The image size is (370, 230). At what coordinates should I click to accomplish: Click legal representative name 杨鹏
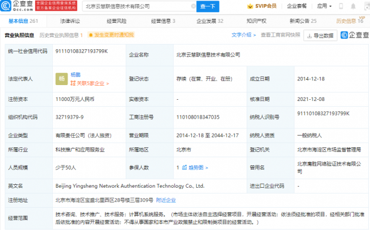pyautogui.click(x=76, y=75)
